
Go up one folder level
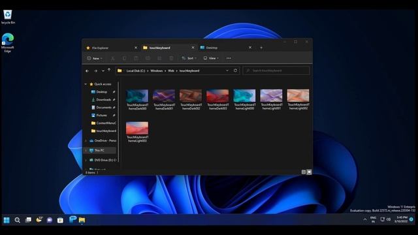pyautogui.click(x=109, y=70)
